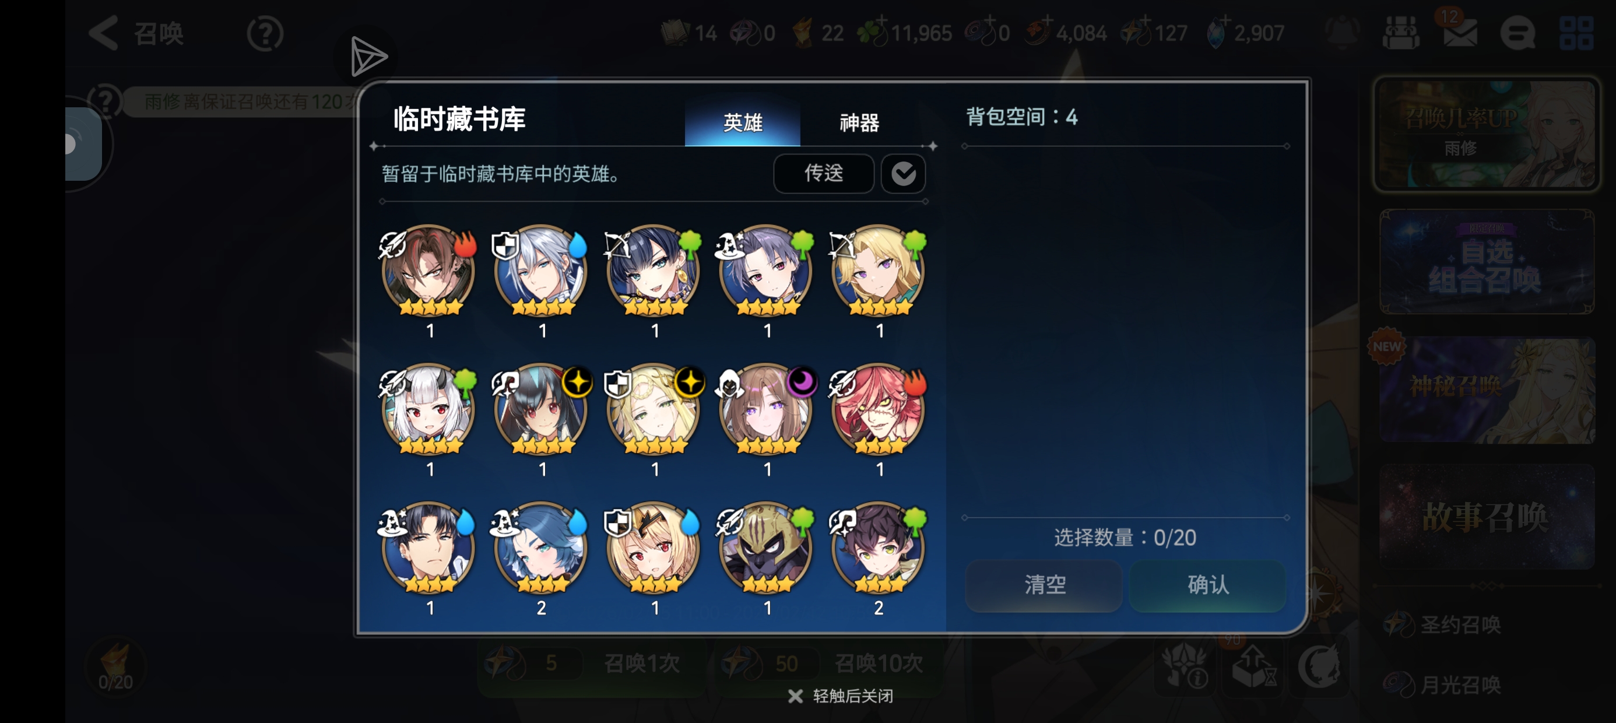
Task: Select the golden-masked earth hero portrait
Action: (767, 548)
